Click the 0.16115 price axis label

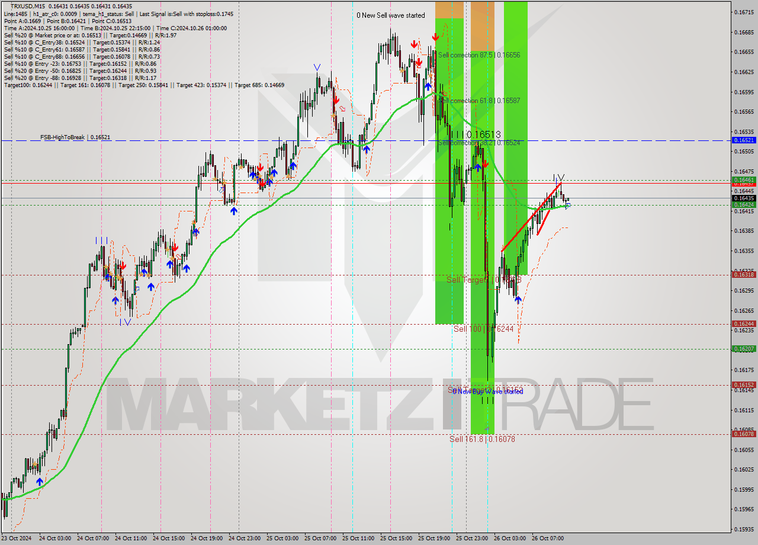(744, 410)
